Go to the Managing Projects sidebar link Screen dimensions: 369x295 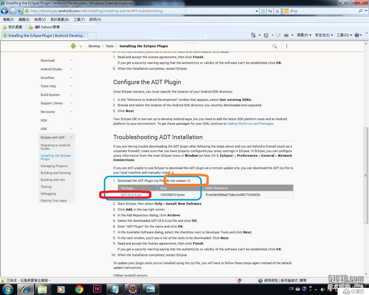click(54, 166)
